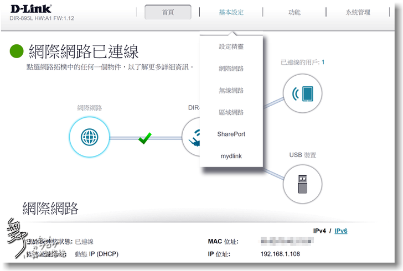Expand the 基本設定 menu
The image size is (403, 271).
click(x=231, y=12)
